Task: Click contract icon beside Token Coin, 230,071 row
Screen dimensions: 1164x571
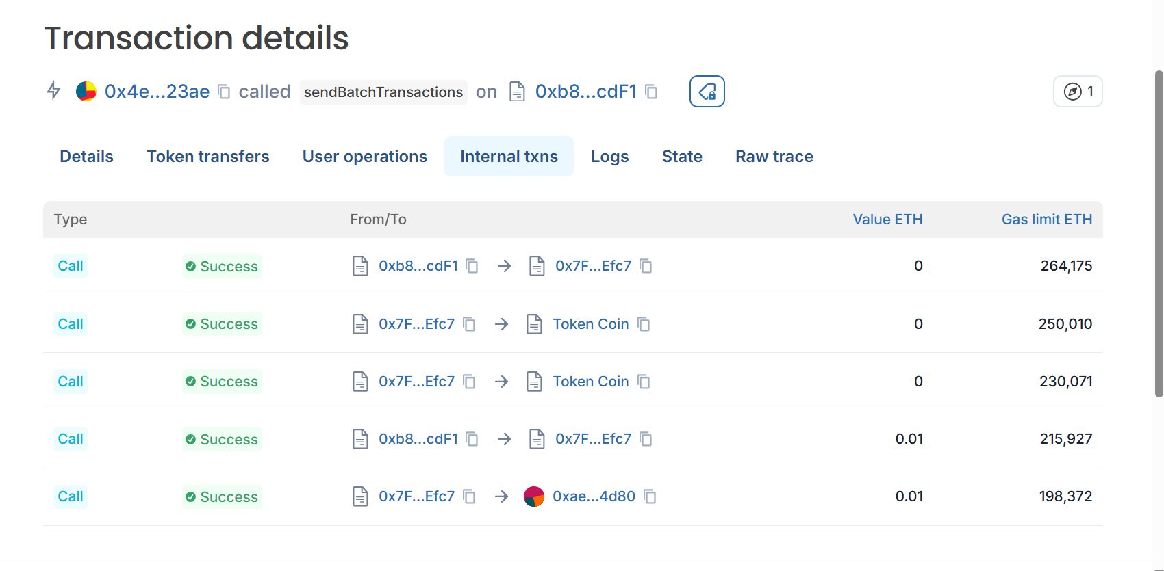Action: pos(534,382)
